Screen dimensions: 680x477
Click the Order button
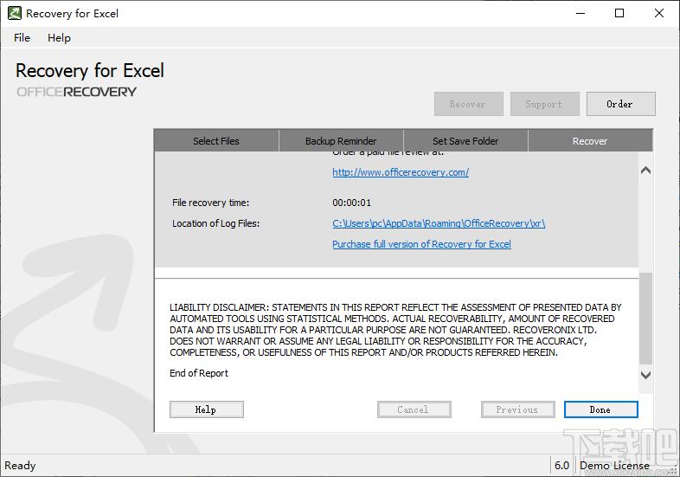coord(620,104)
